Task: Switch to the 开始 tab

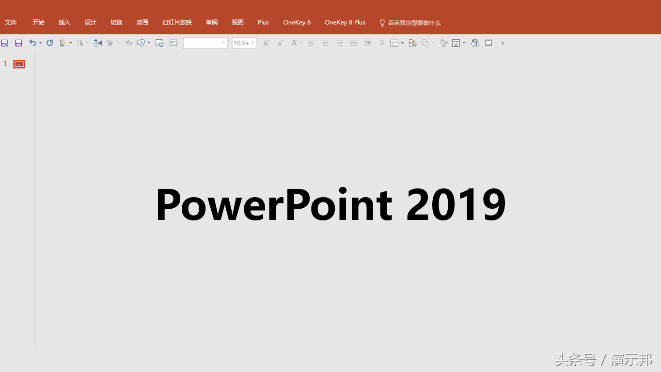Action: (38, 22)
